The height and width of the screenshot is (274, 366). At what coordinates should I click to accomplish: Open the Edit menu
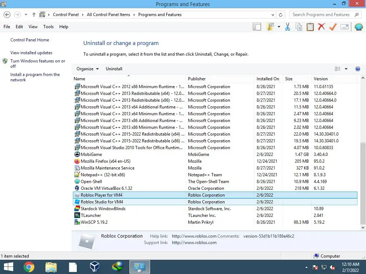19,27
